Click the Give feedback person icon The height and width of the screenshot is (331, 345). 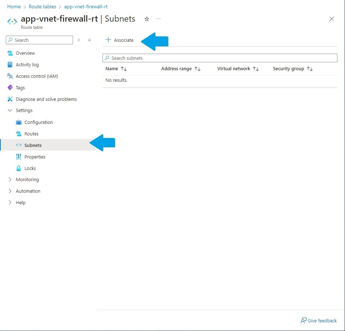304,321
